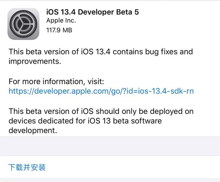The width and height of the screenshot is (220, 182).
Task: Tap 下载并安装 to download and install
Action: 27,167
